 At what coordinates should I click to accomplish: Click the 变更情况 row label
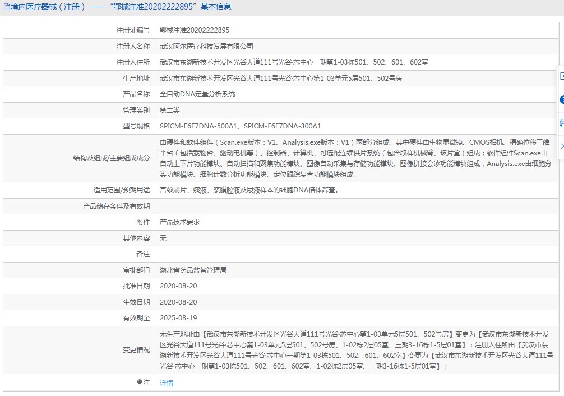pos(136,350)
